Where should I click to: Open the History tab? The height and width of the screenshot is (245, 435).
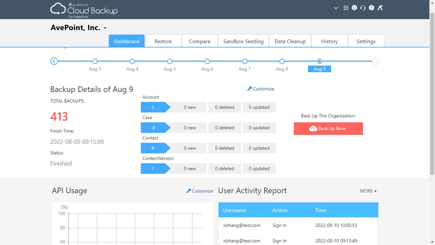click(x=330, y=41)
